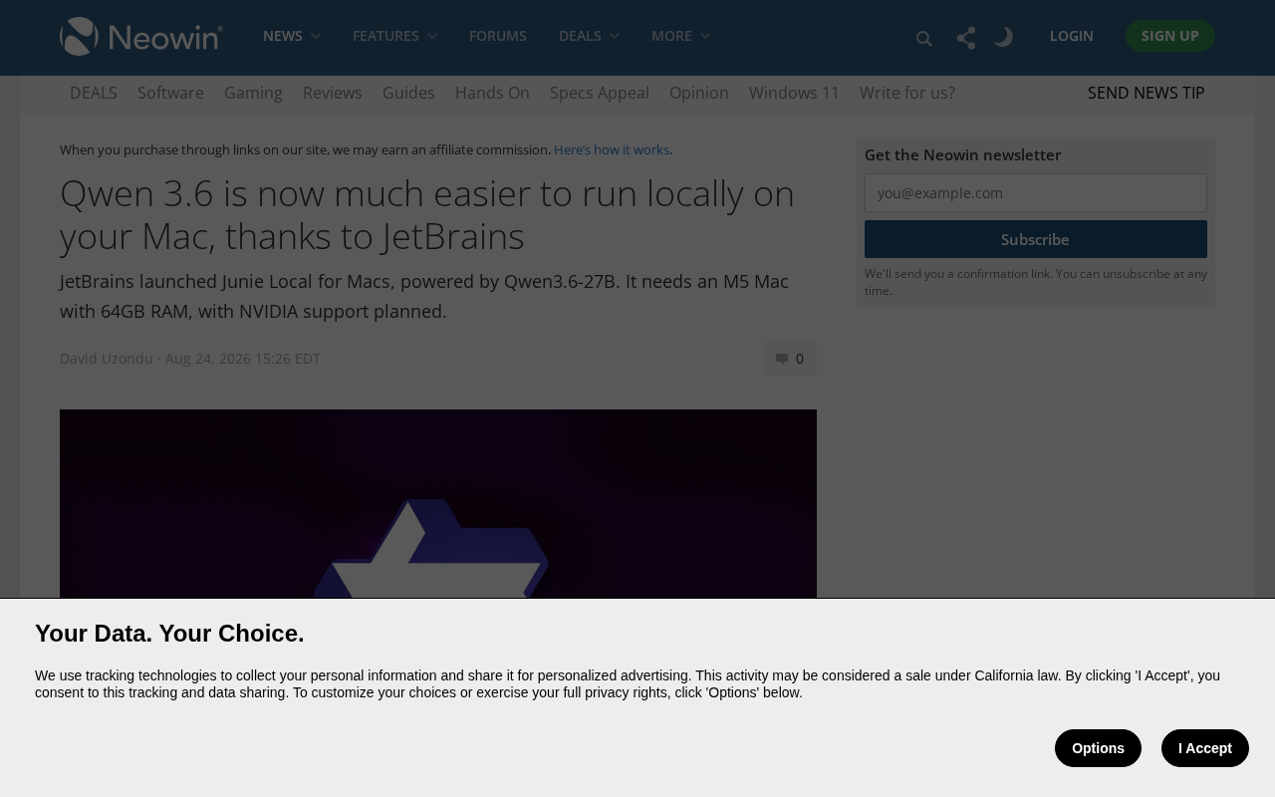Expand the Deals dropdown in top nav

[589, 36]
